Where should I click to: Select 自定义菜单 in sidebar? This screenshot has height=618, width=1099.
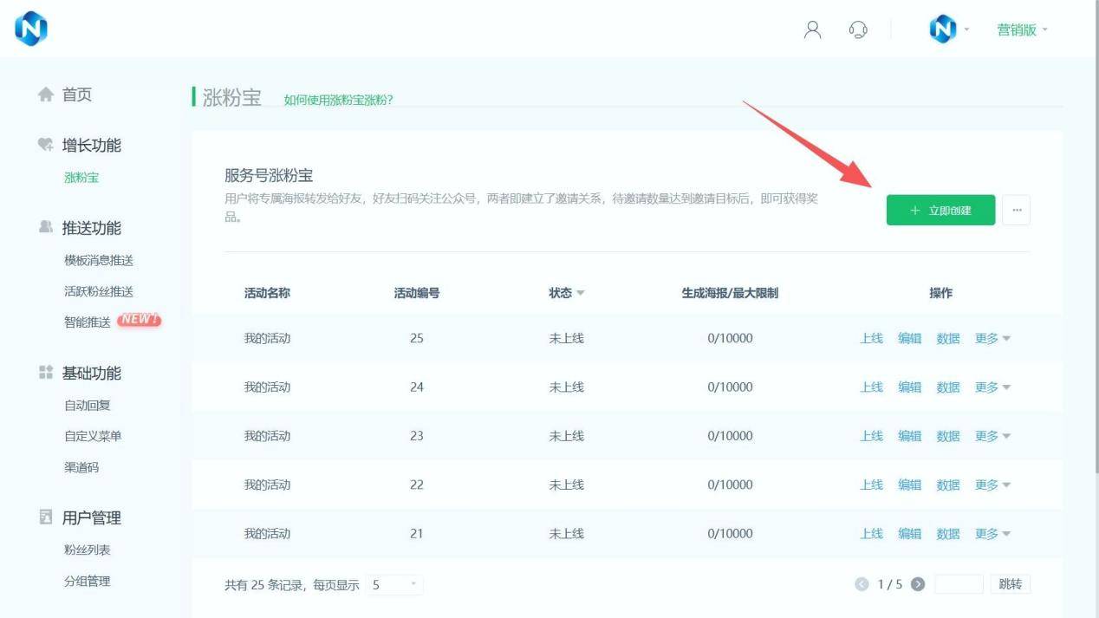point(93,436)
